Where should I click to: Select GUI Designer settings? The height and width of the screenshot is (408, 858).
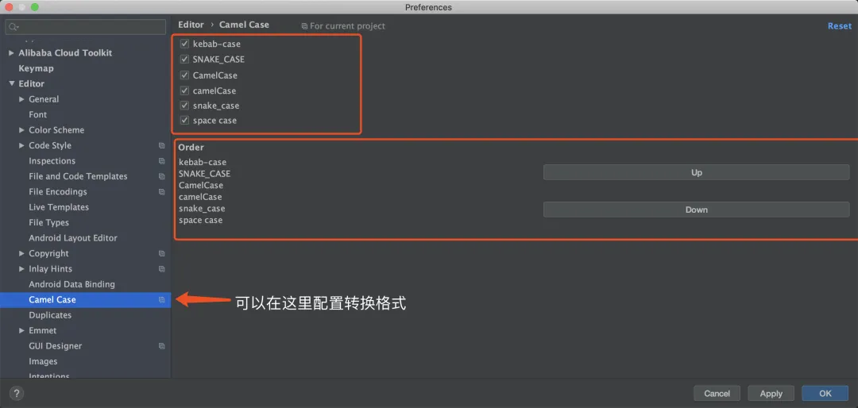(56, 345)
